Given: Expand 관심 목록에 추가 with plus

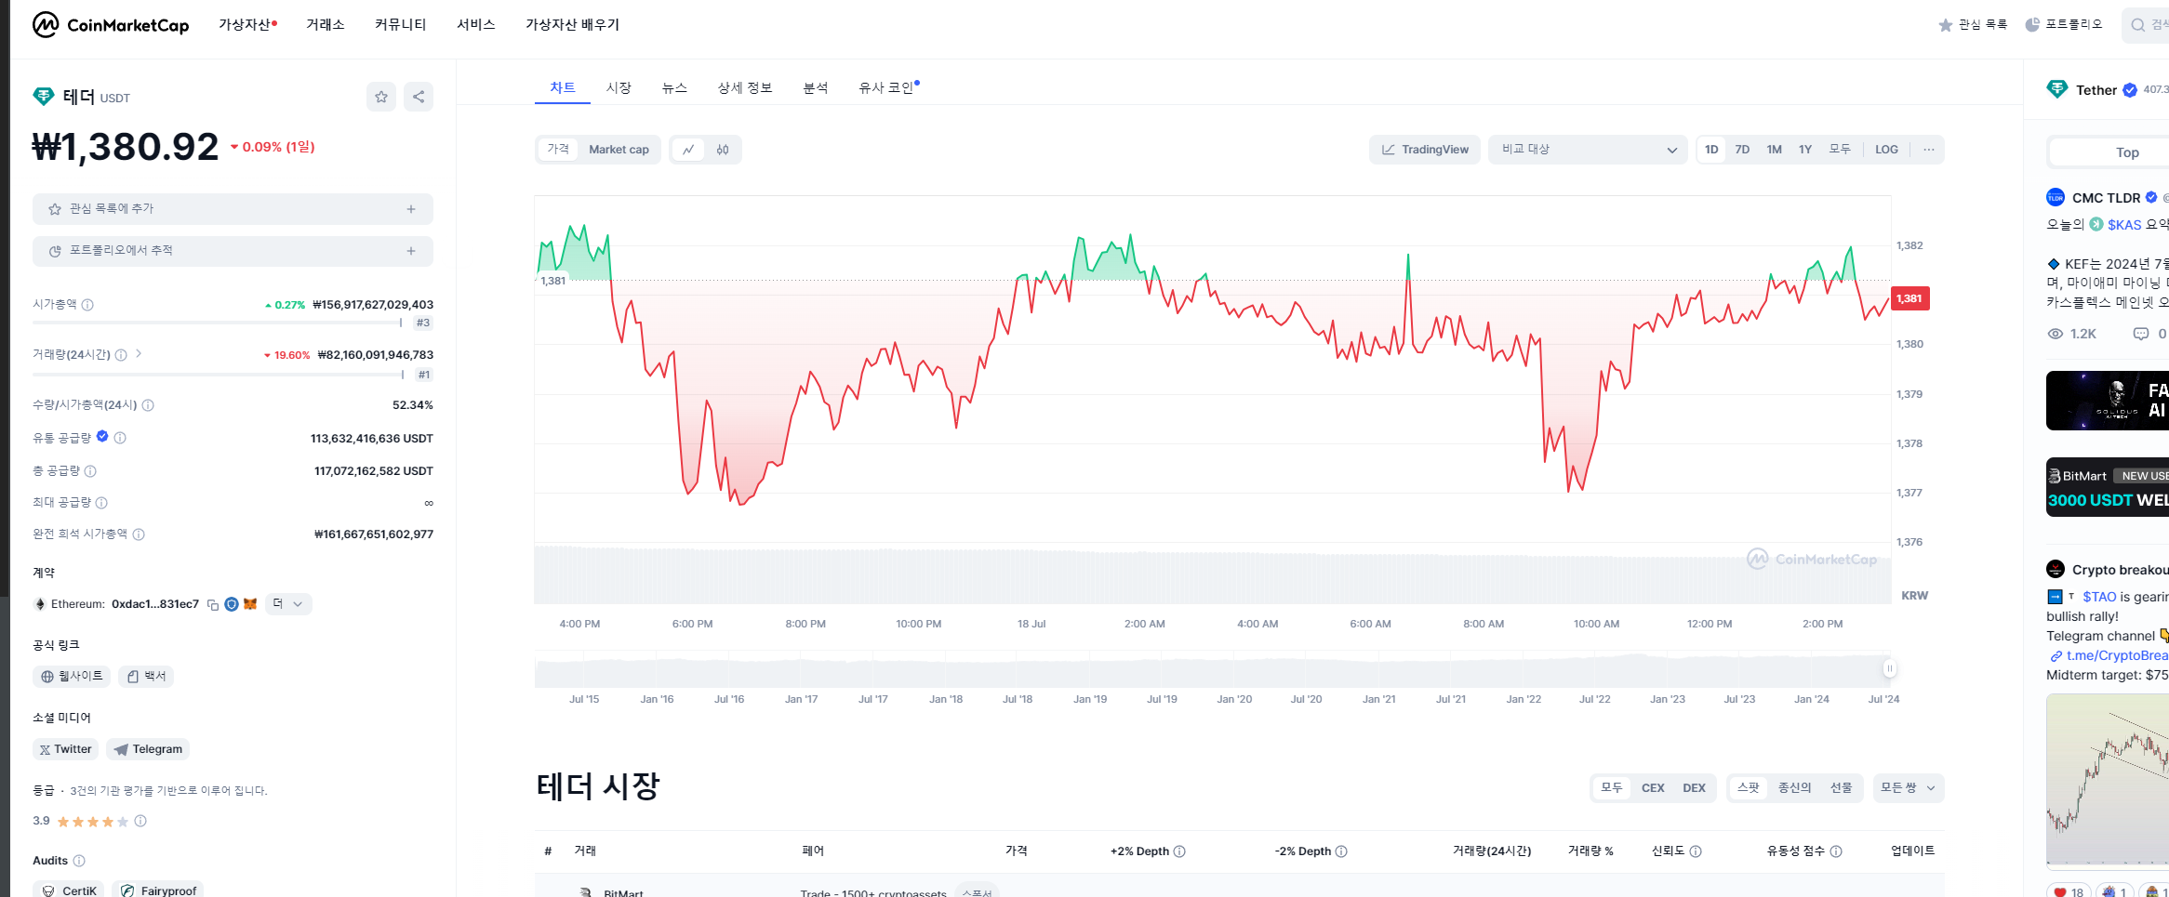Looking at the screenshot, I should [x=411, y=209].
